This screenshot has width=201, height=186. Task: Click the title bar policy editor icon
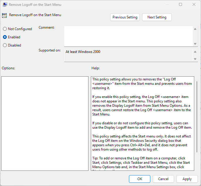pos(5,5)
